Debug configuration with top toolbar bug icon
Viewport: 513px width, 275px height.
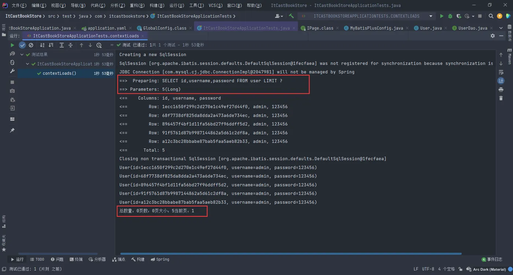tap(450, 16)
